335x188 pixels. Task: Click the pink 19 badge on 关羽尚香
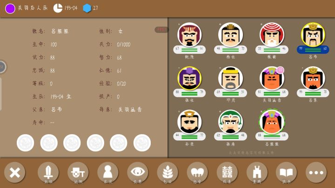coord(280,70)
